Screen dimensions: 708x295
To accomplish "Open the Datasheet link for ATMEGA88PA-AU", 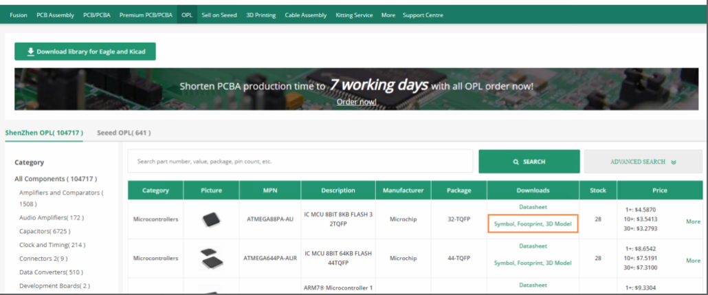I will (533, 207).
